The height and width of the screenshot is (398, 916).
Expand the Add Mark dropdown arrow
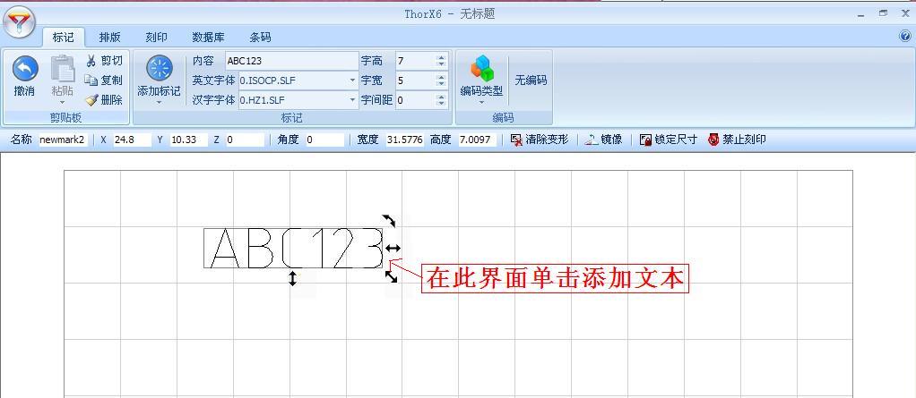click(x=159, y=103)
